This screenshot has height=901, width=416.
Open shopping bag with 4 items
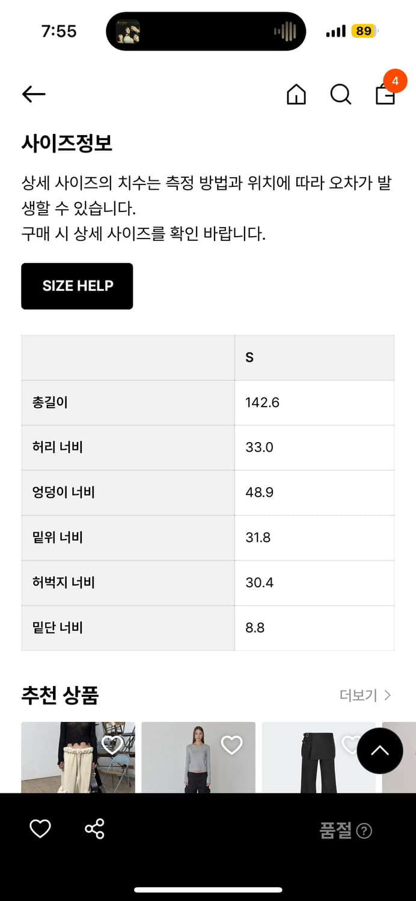[x=385, y=94]
